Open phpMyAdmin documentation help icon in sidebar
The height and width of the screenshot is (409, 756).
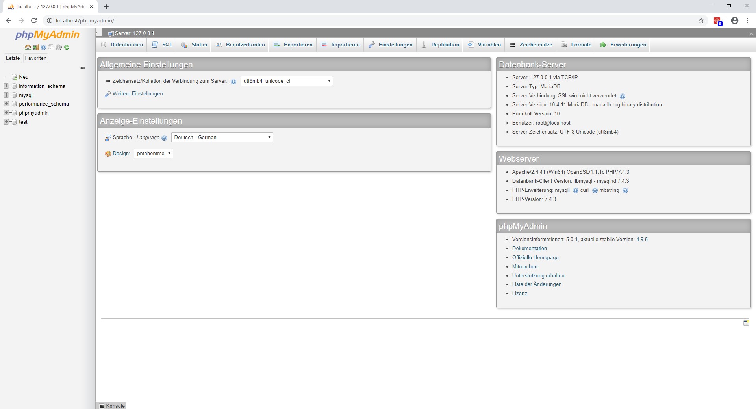[x=43, y=47]
